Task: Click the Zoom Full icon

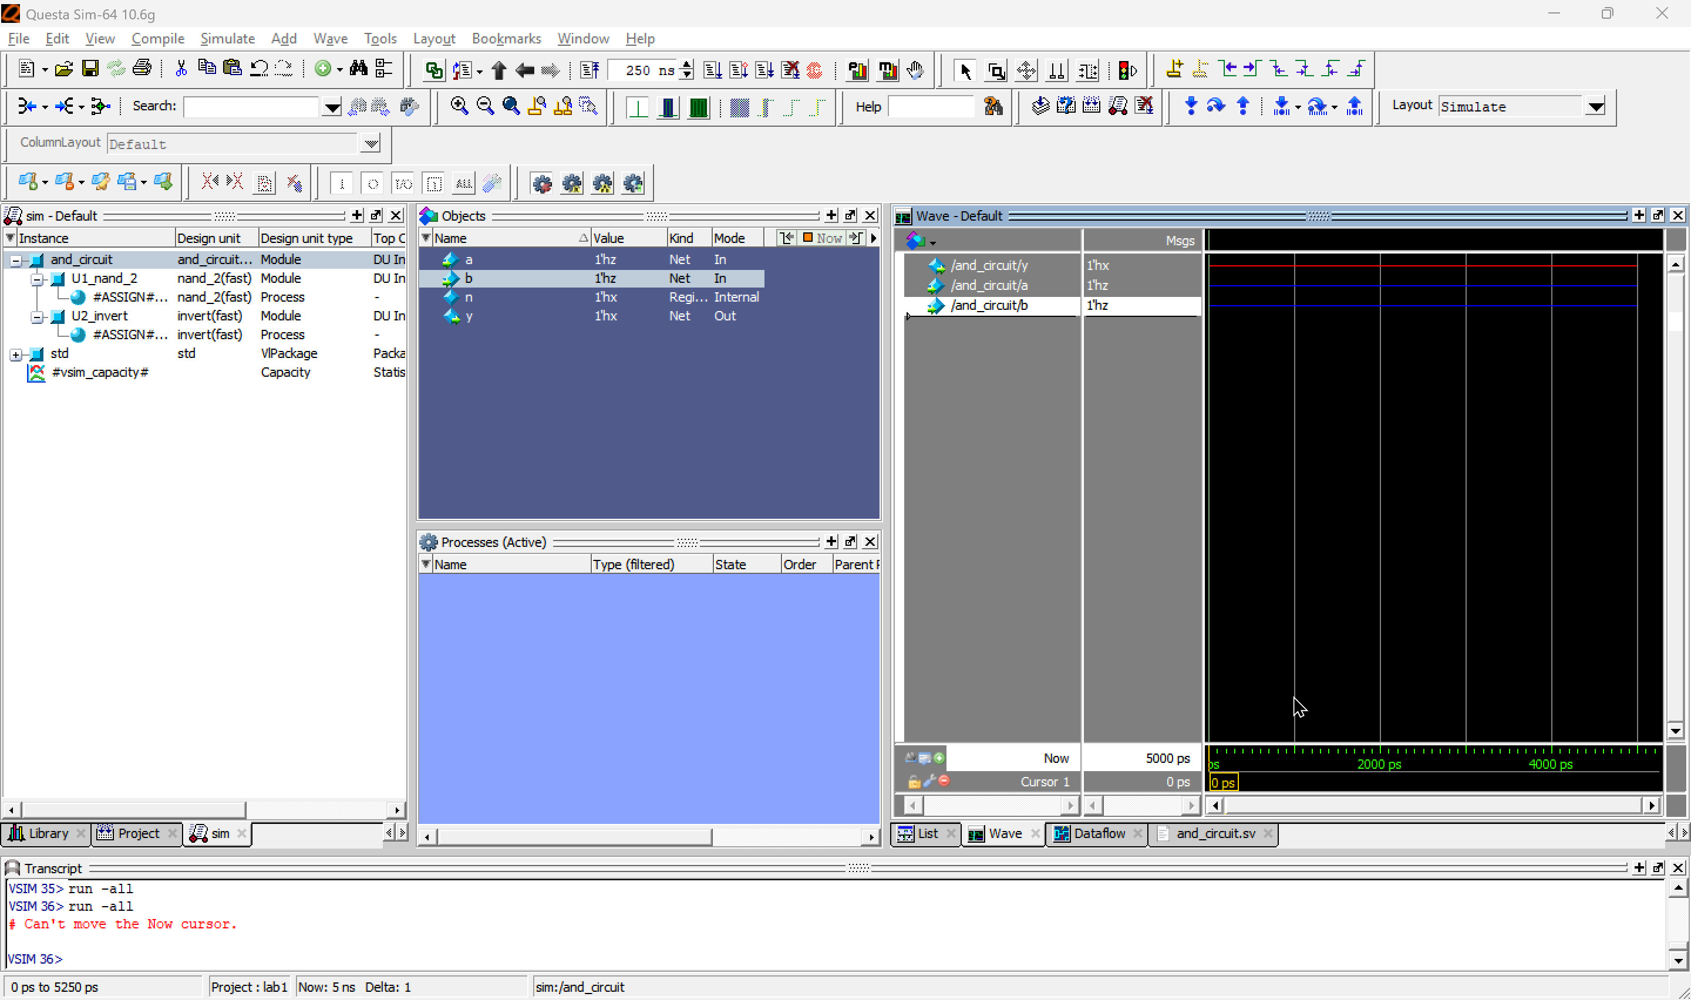Action: pos(511,106)
